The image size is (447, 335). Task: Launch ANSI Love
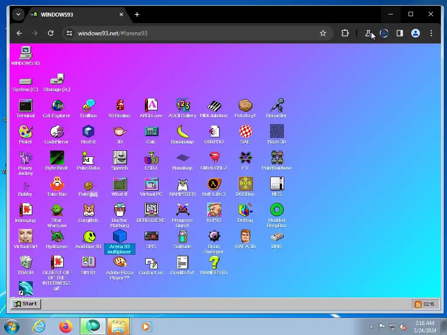pos(151,108)
